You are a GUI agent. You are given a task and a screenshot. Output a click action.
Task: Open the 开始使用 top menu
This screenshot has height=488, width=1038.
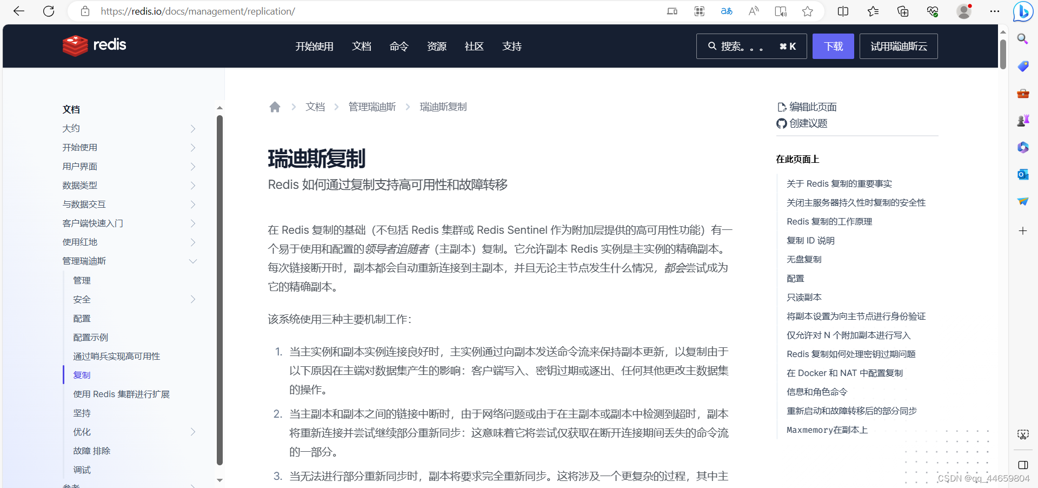click(x=314, y=47)
